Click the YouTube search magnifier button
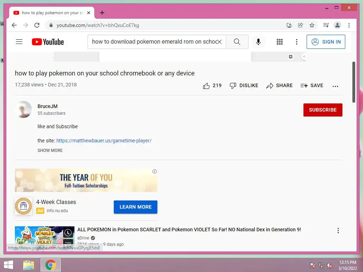 click(x=237, y=42)
